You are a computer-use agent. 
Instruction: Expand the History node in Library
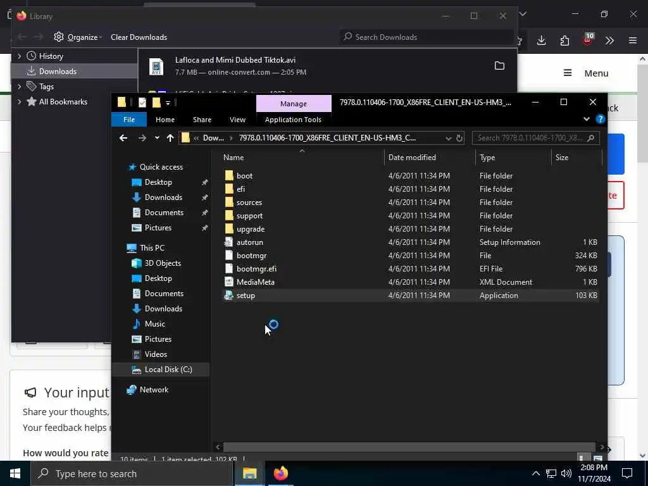[x=19, y=56]
